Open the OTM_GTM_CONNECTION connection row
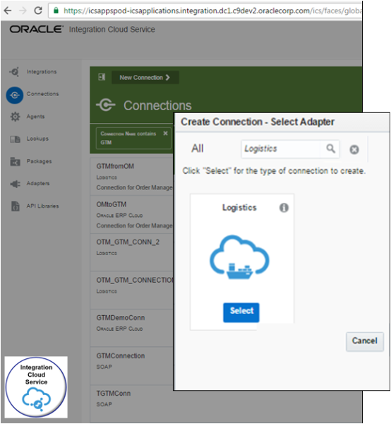391x424 pixels. click(132, 290)
